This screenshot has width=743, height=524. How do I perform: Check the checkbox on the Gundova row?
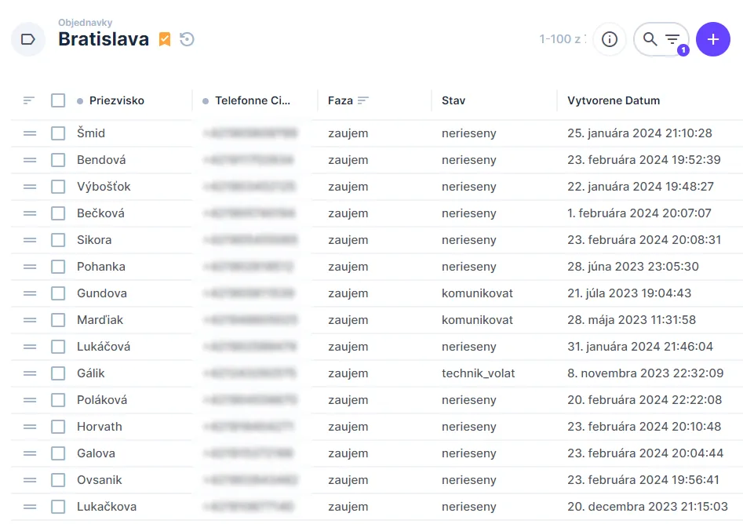click(57, 293)
